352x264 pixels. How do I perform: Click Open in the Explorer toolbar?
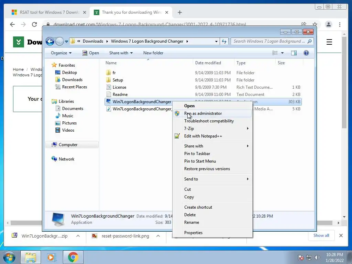[x=91, y=53]
